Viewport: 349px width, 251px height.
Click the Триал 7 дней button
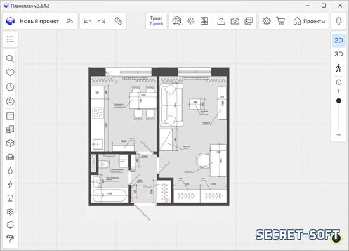point(156,21)
